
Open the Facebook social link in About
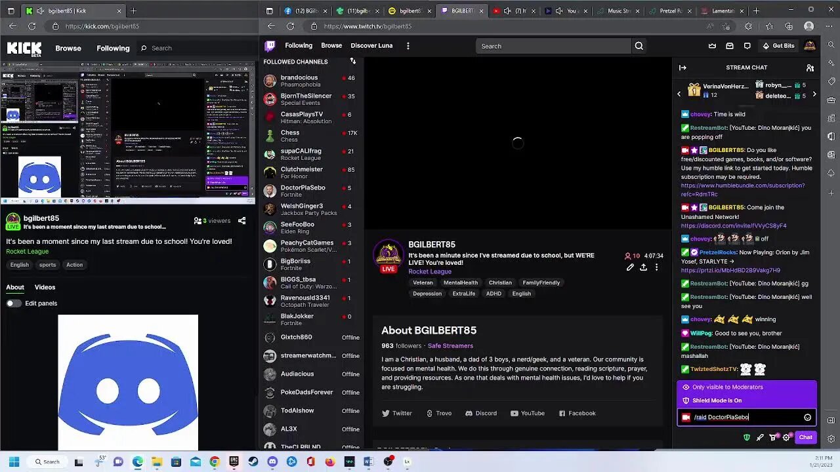(x=577, y=414)
